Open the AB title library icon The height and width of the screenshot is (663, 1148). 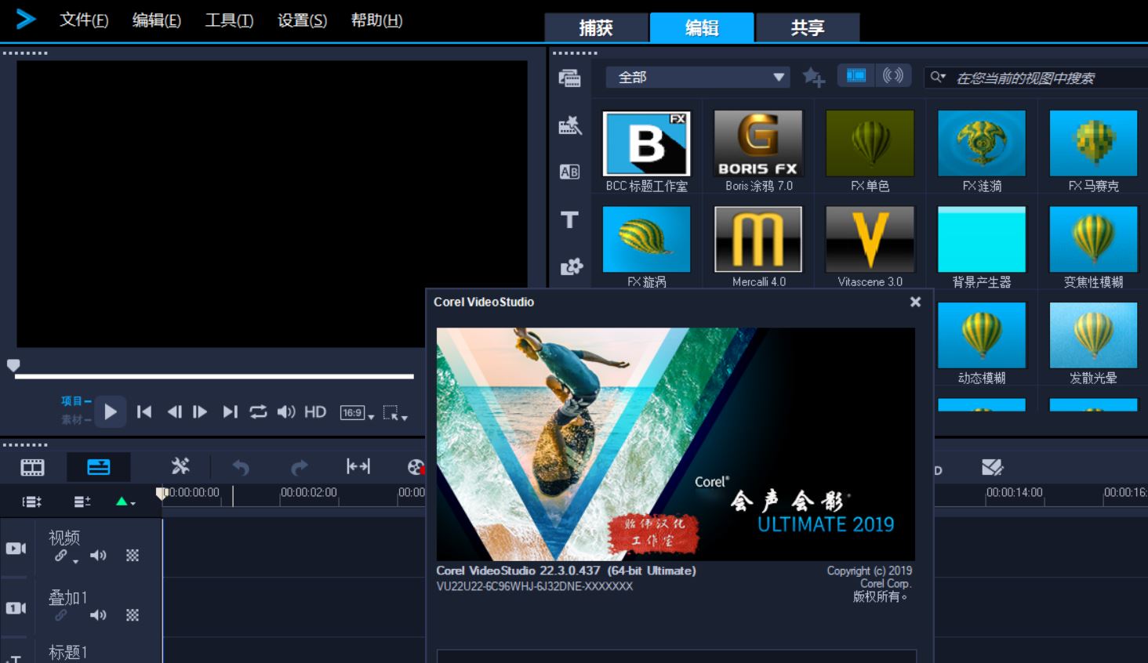point(569,172)
